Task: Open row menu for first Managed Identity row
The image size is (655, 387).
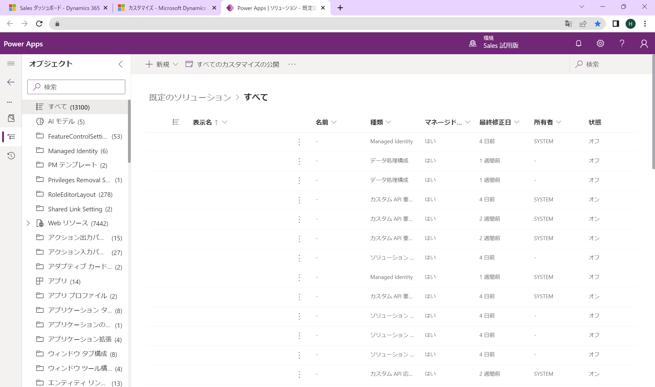Action: tap(299, 141)
